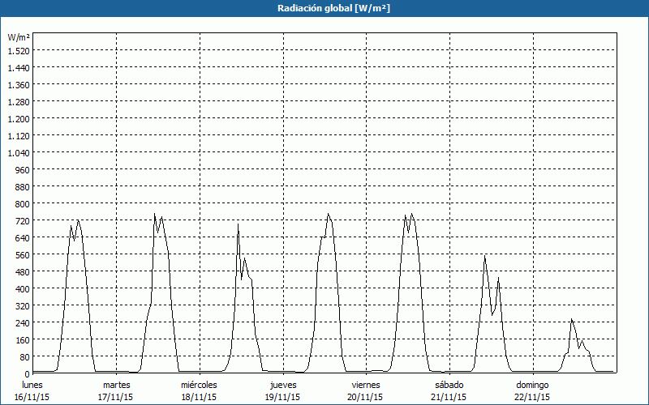649x405 pixels.
Task: Click Monday's radiation curve peak
Action: coord(78,220)
